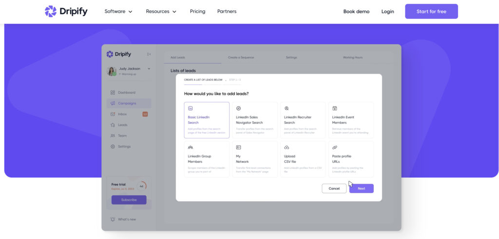The width and height of the screenshot is (499, 239).
Task: Click the orange Inbox unread badge
Action: (145, 114)
